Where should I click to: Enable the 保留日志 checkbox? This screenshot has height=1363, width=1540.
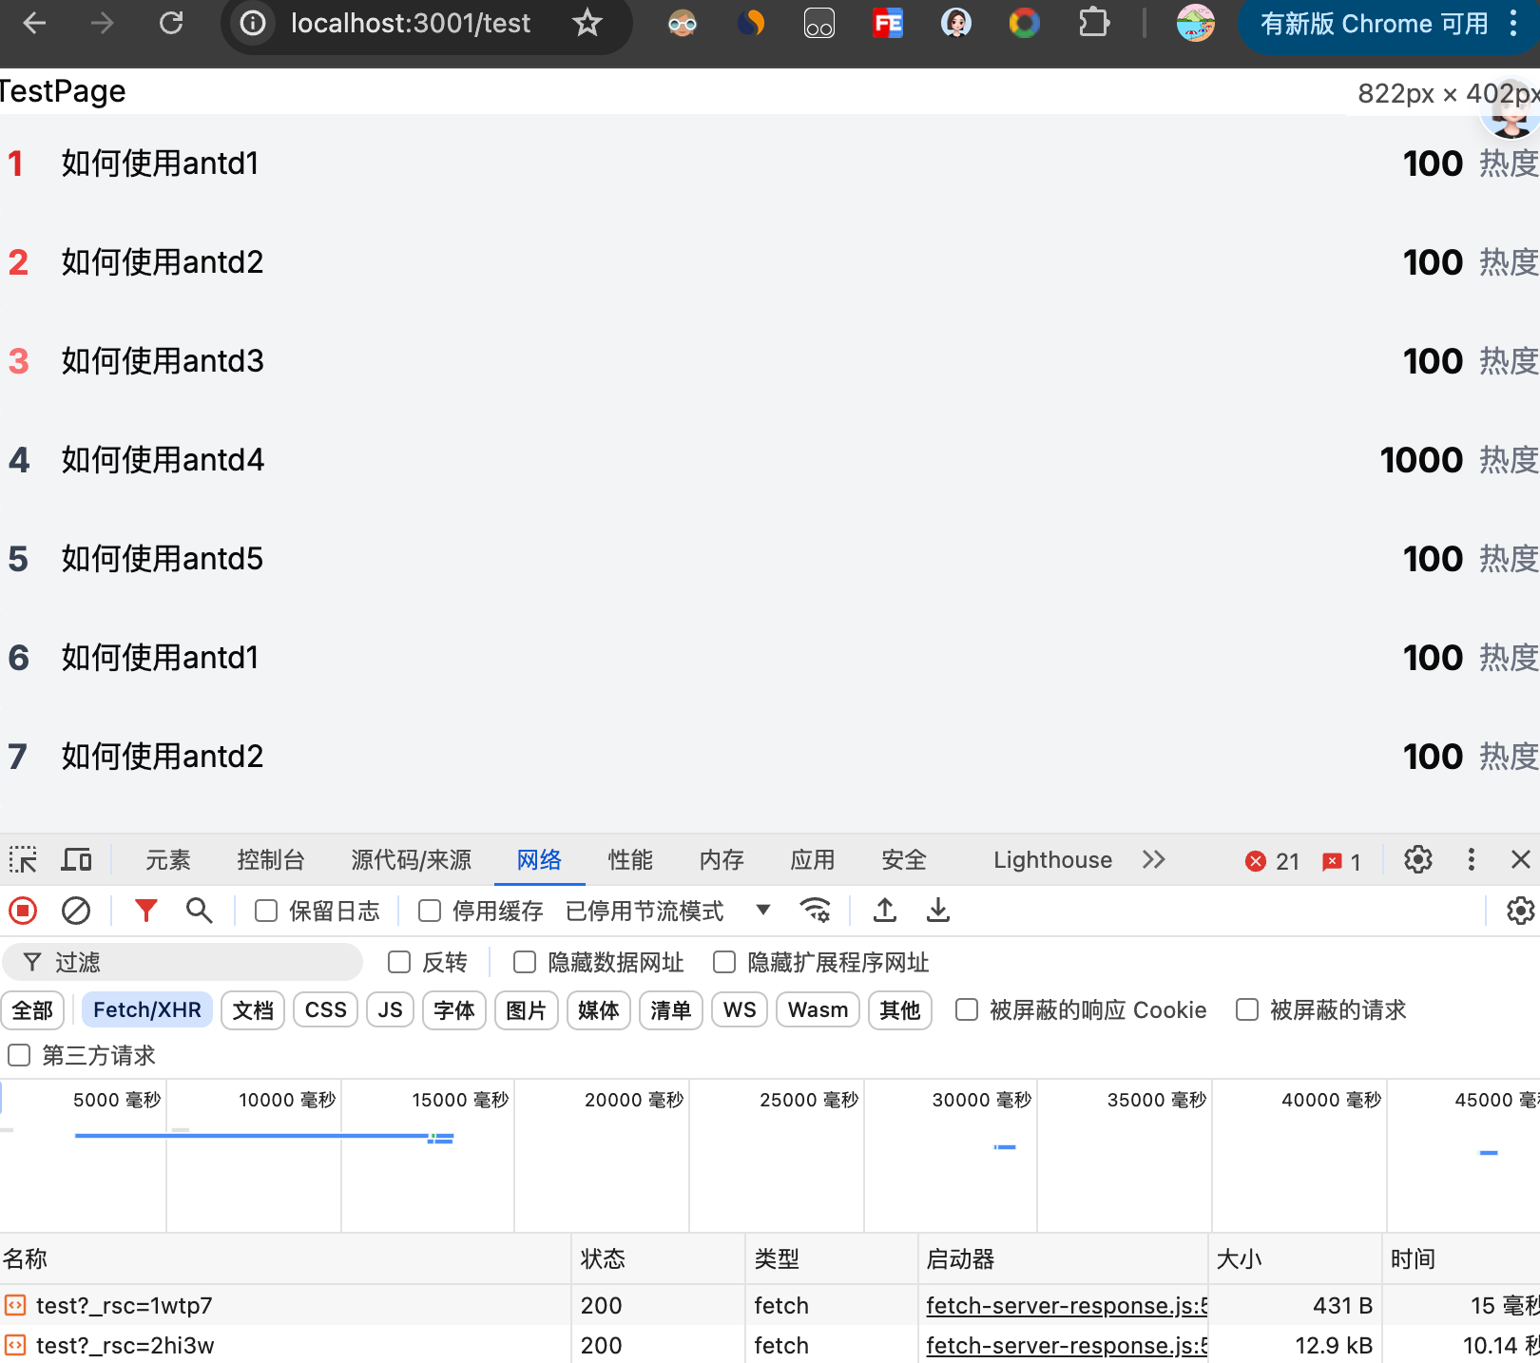tap(266, 912)
